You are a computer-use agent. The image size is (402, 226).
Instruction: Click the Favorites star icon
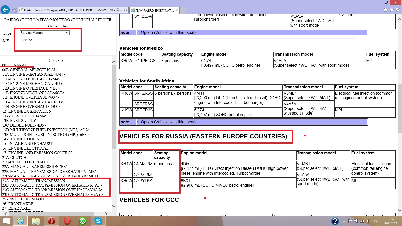[x=392, y=10]
